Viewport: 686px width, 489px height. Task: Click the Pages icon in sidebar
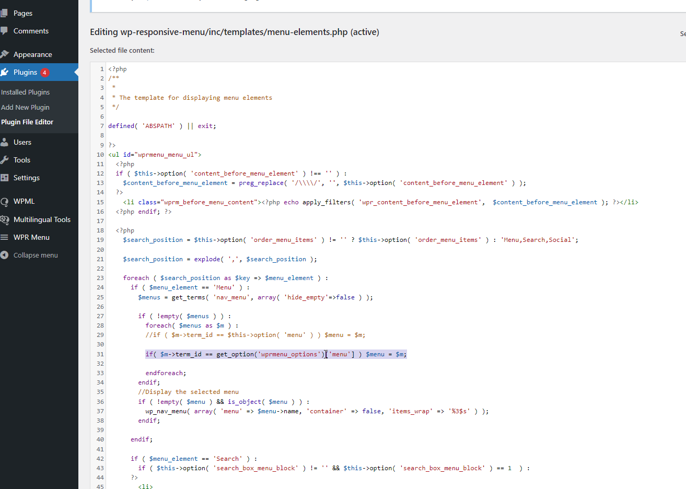click(4, 13)
